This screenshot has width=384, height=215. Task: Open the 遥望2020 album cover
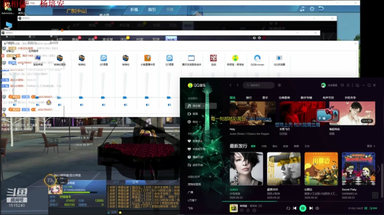pos(284,169)
